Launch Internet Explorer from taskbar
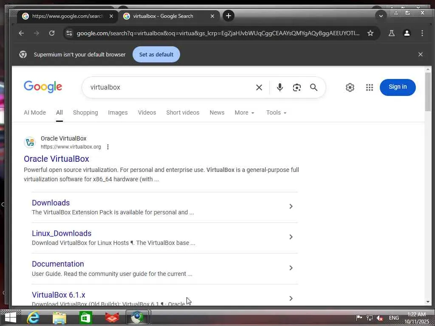Screen dimensions: 435x326 [x=33, y=318]
